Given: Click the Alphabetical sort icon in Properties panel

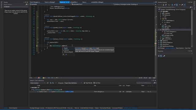Looking at the screenshot, I should tap(161, 56).
